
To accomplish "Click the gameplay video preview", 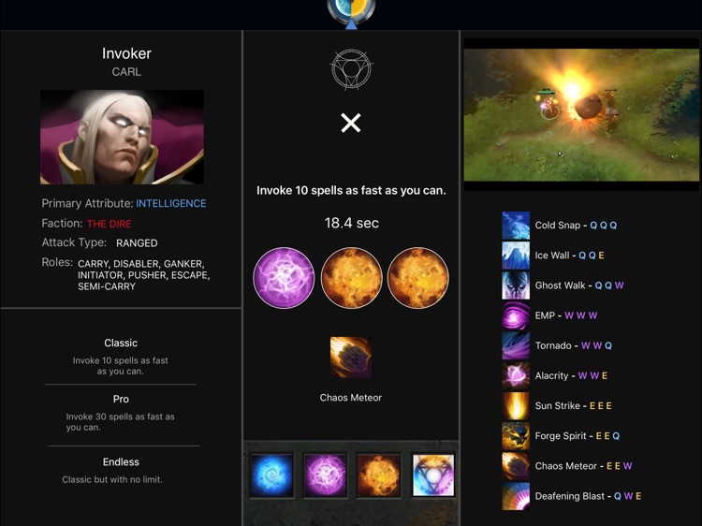I will [x=581, y=114].
